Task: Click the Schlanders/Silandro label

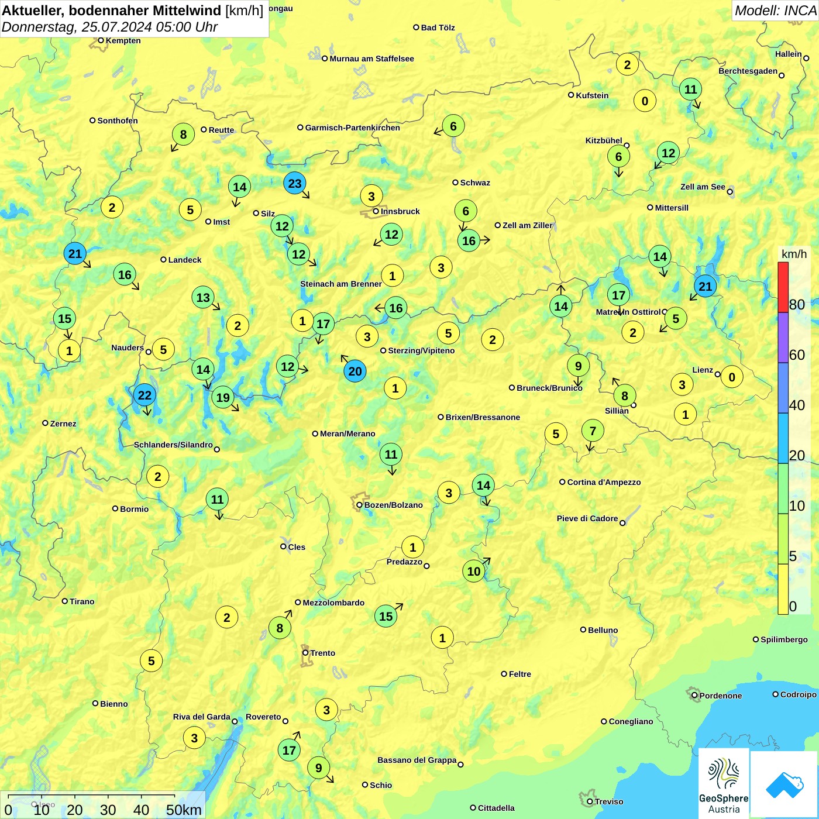Action: [173, 445]
